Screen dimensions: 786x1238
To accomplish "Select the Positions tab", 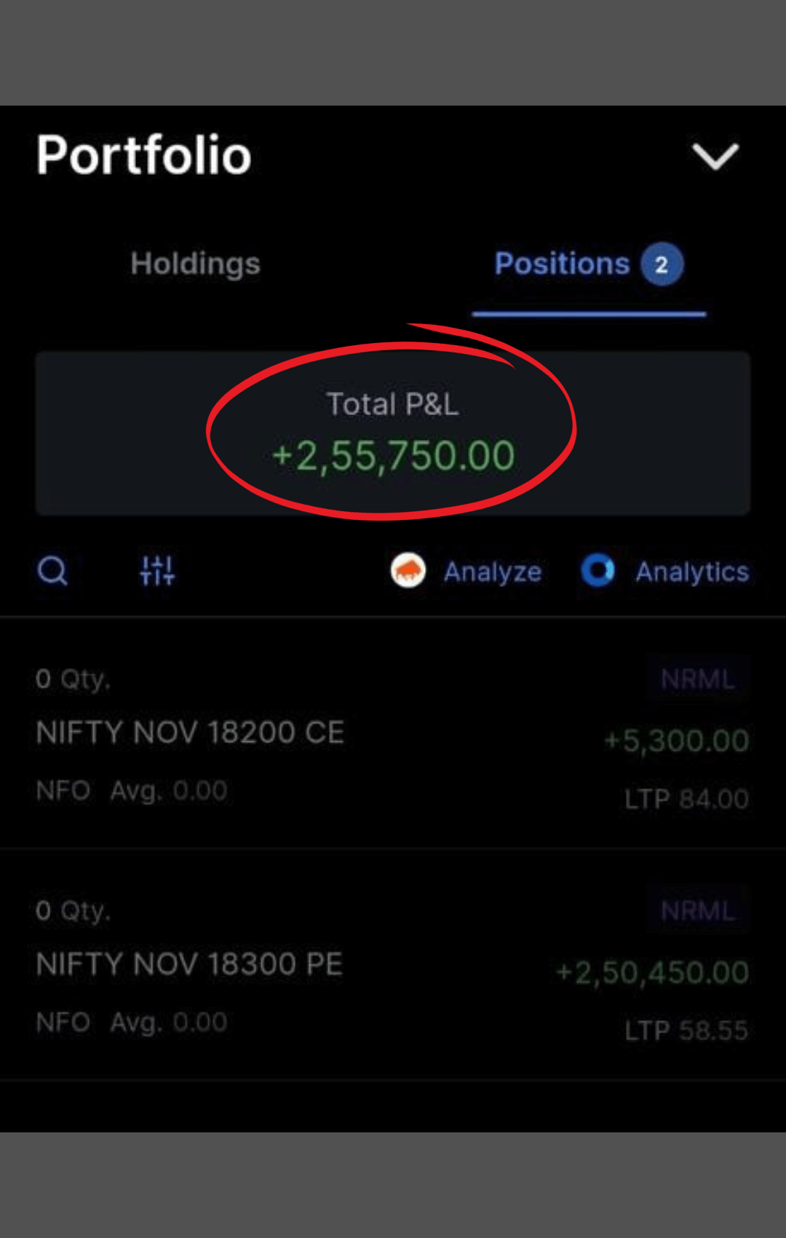I will pyautogui.click(x=562, y=264).
